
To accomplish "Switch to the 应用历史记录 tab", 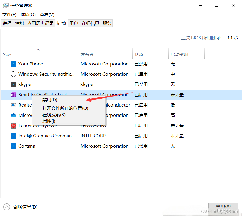I will tap(40, 23).
